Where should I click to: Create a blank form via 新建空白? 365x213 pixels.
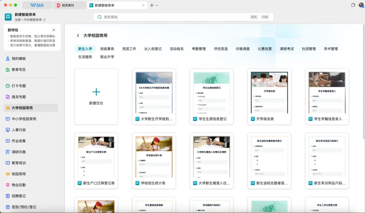pyautogui.click(x=96, y=97)
